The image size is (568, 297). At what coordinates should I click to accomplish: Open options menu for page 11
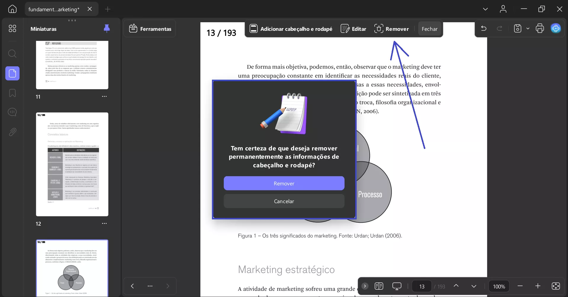[104, 97]
